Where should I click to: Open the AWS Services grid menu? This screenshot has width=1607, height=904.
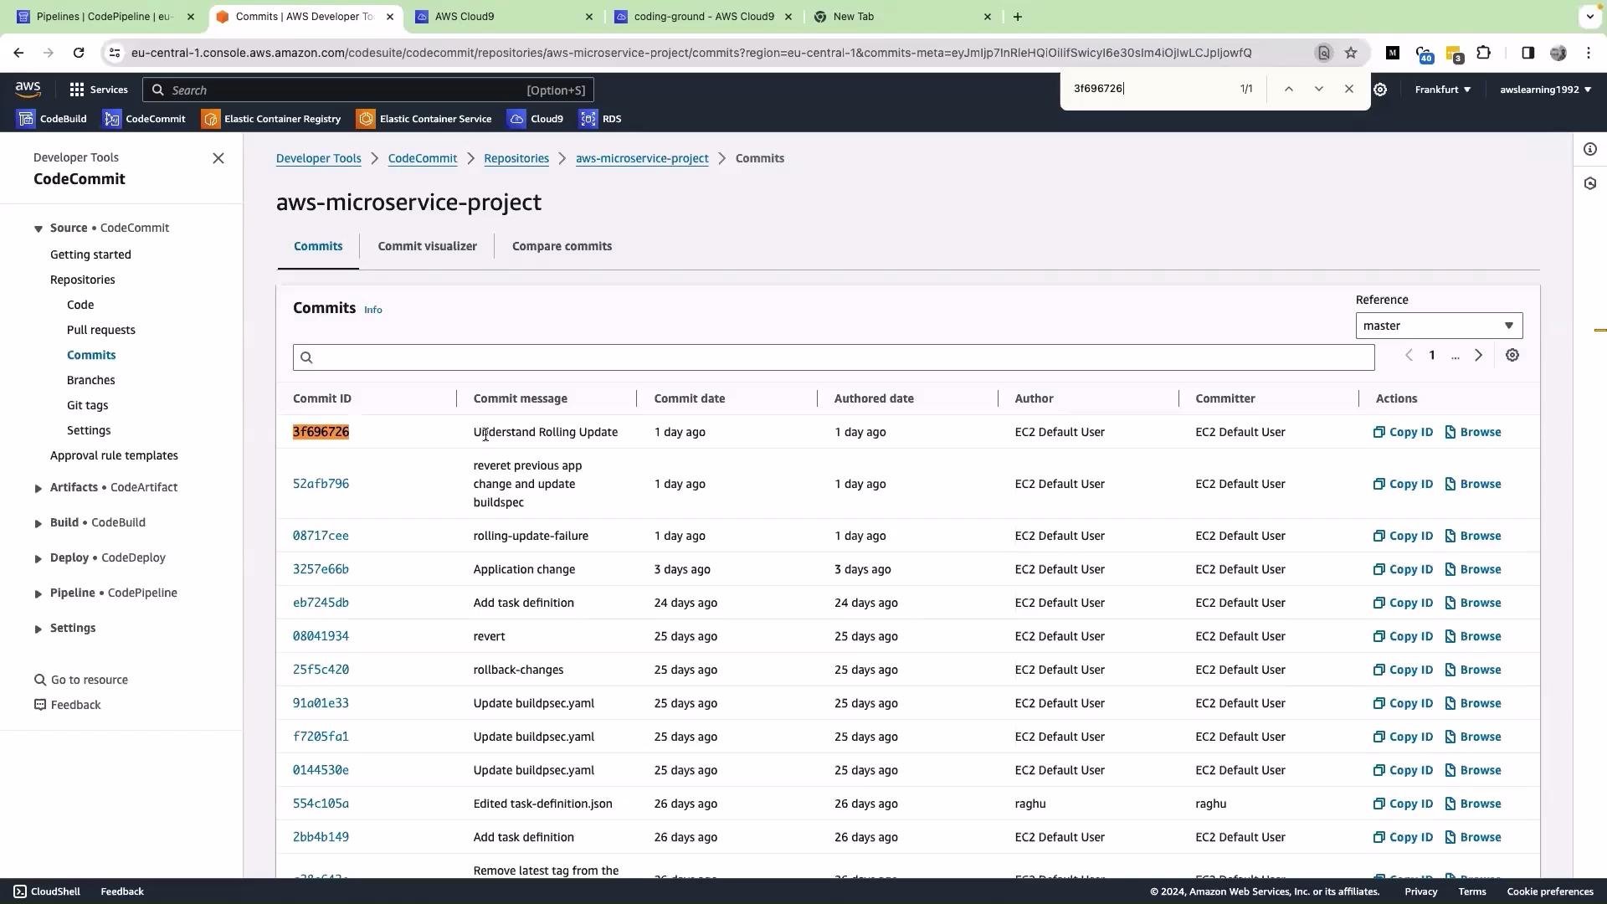click(99, 90)
